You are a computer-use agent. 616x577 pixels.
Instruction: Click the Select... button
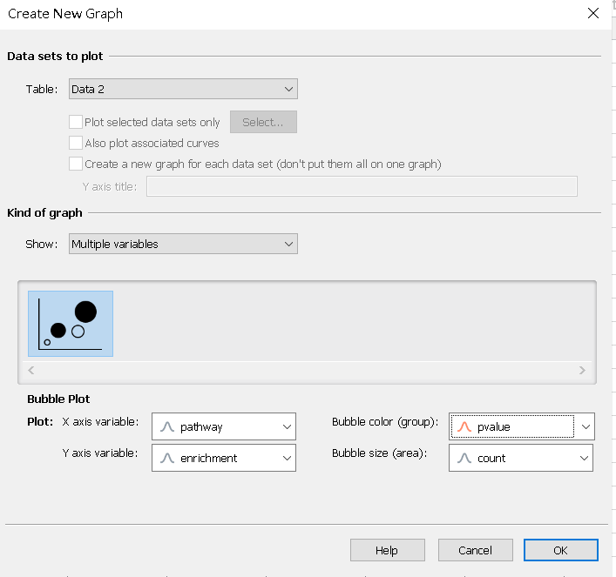coord(263,122)
